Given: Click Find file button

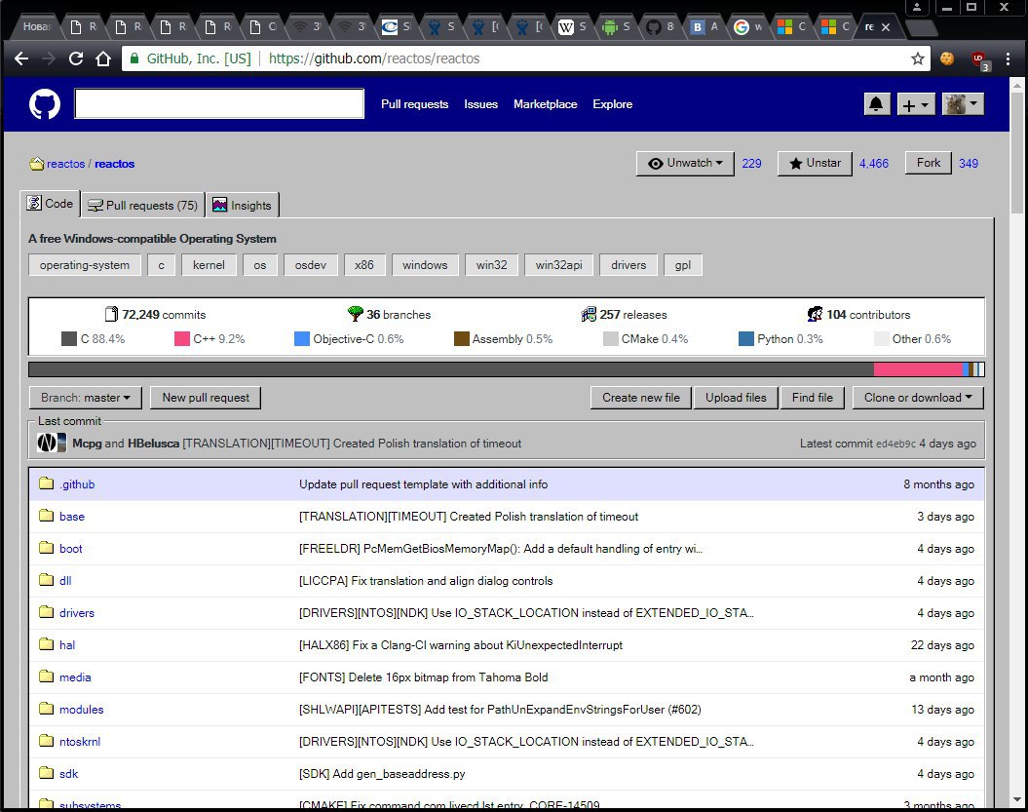Looking at the screenshot, I should [x=813, y=398].
